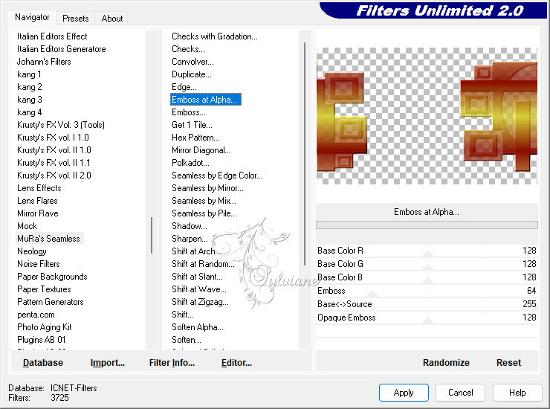This screenshot has width=550, height=409.
Task: Open Filter Info...
Action: pyautogui.click(x=172, y=363)
